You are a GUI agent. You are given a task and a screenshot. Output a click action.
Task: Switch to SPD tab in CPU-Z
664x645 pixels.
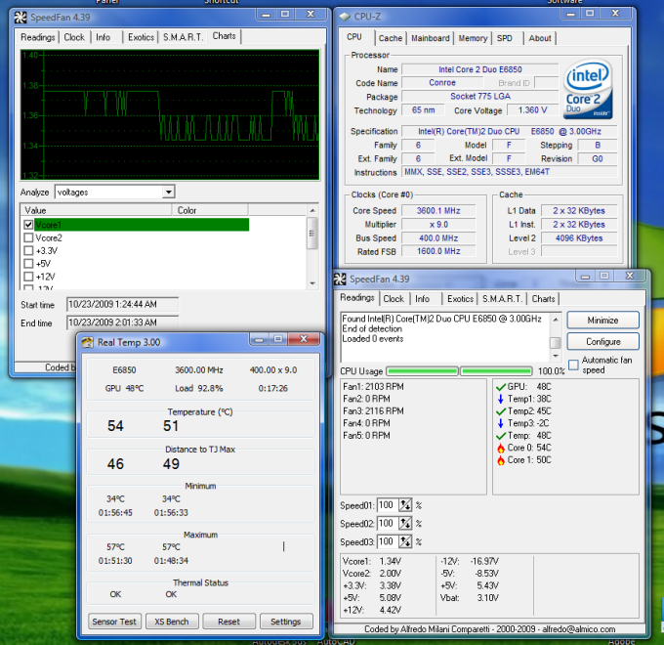505,38
